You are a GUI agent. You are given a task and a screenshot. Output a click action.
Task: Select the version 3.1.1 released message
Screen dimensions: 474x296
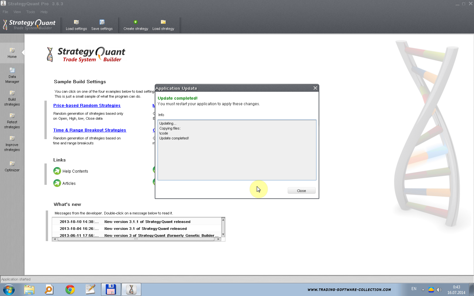(x=147, y=222)
